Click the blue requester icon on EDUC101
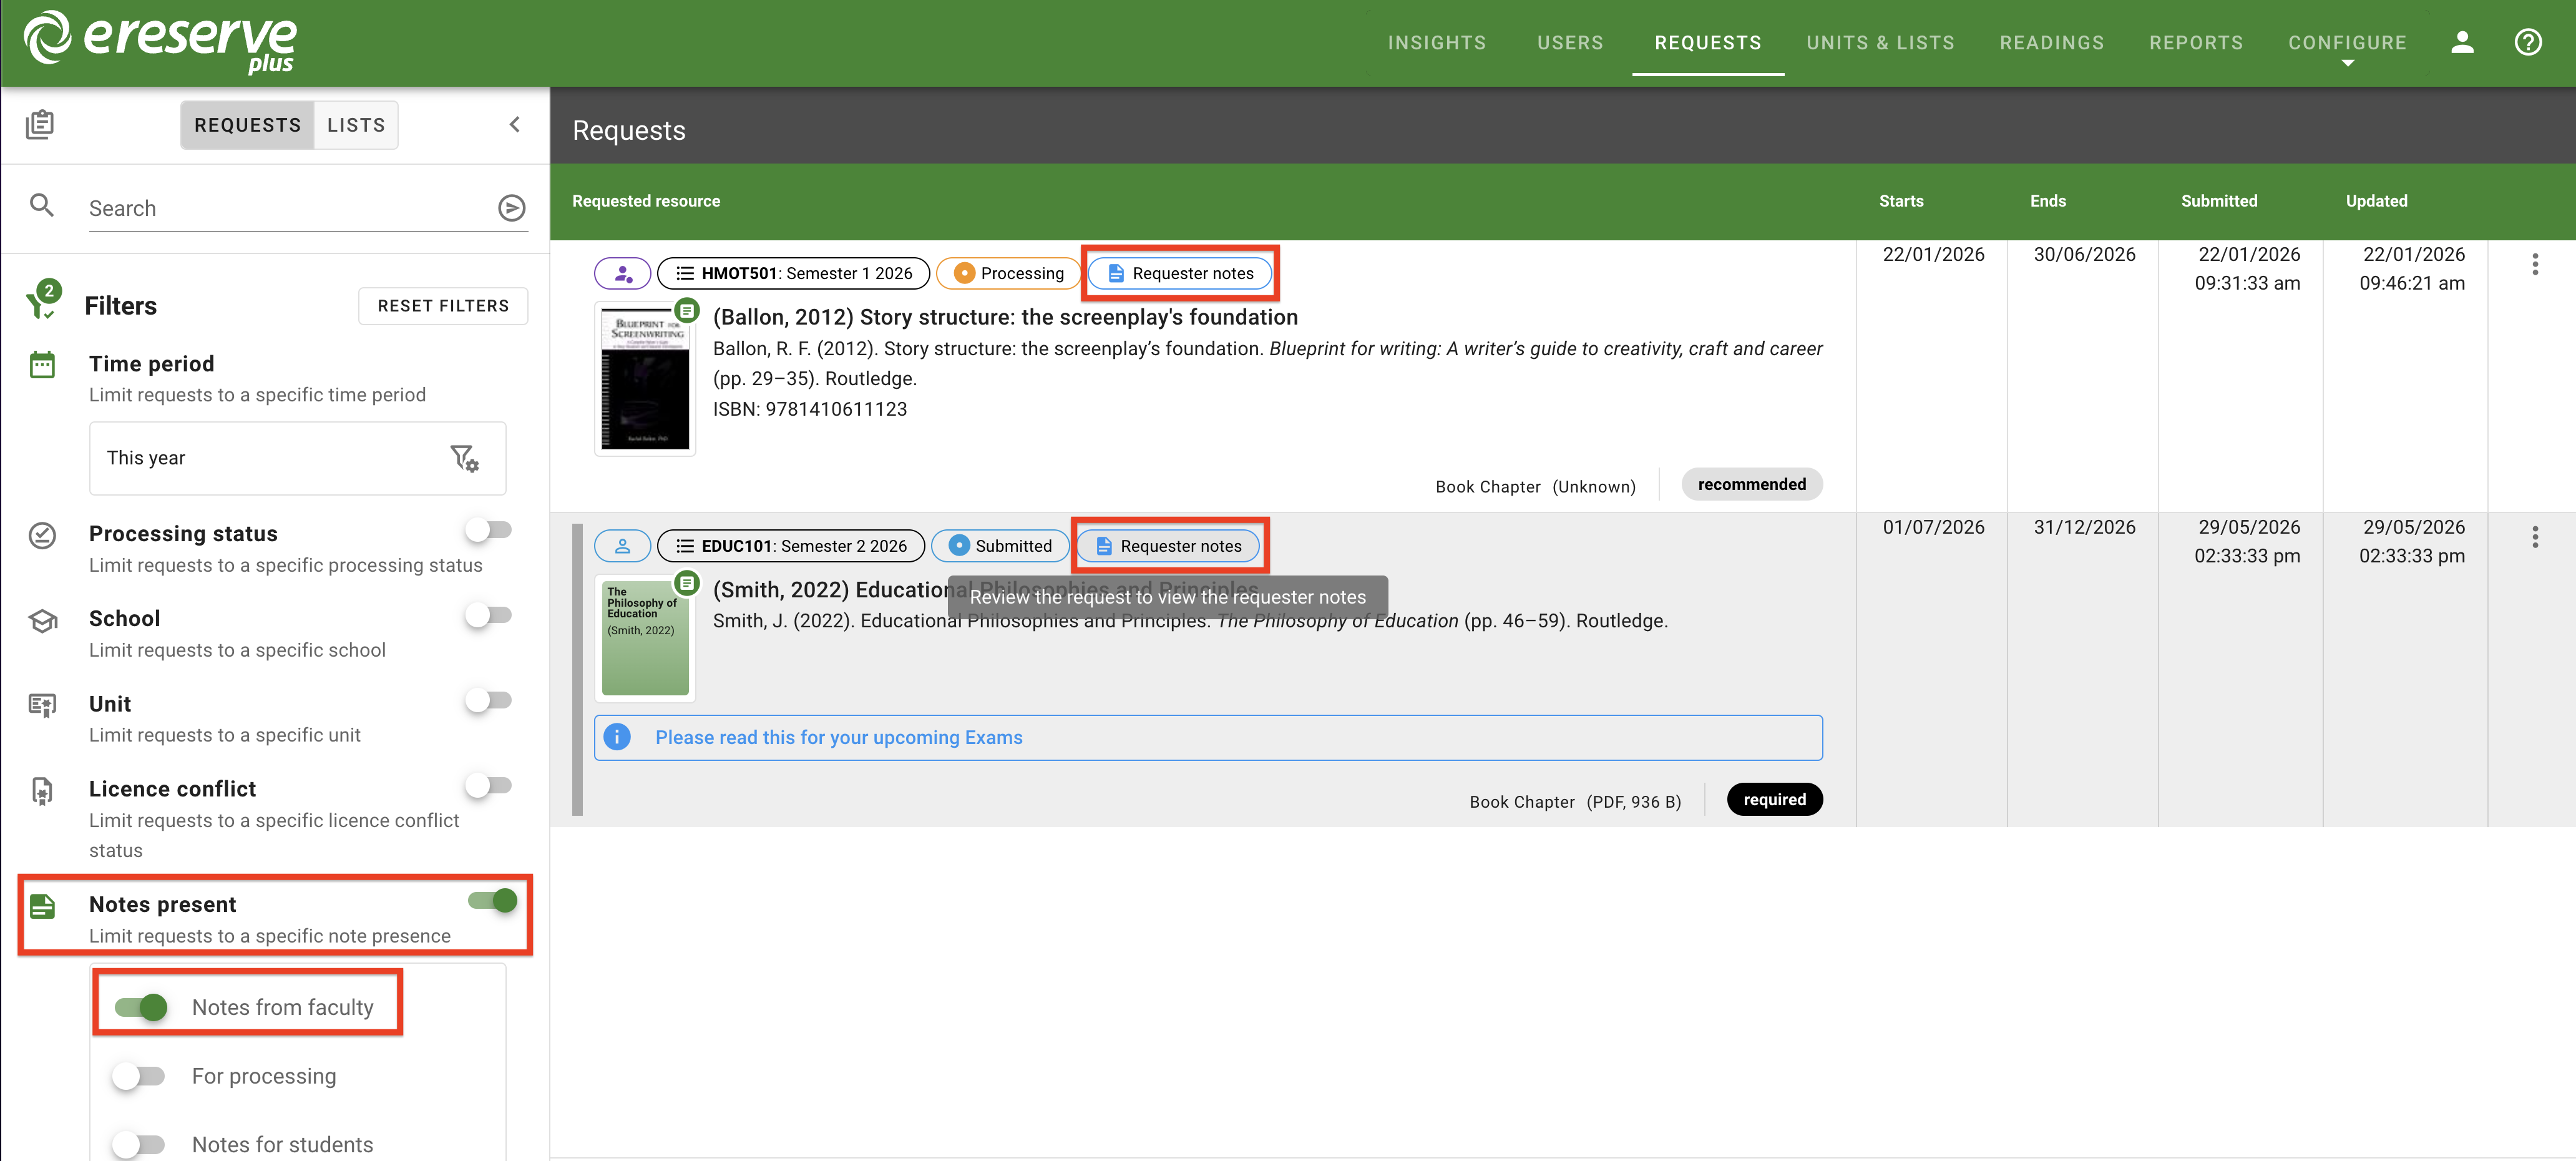Viewport: 2576px width, 1161px height. point(622,545)
